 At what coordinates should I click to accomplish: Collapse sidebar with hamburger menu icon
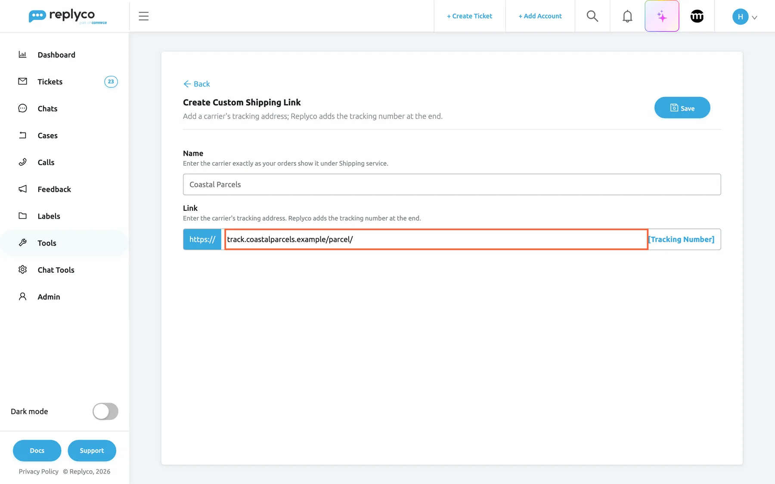point(143,16)
